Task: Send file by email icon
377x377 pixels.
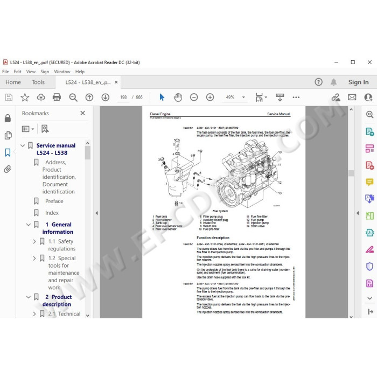Action: click(x=352, y=97)
